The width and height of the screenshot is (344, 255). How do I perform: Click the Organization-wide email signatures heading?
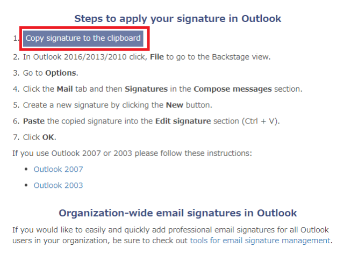pos(178,213)
